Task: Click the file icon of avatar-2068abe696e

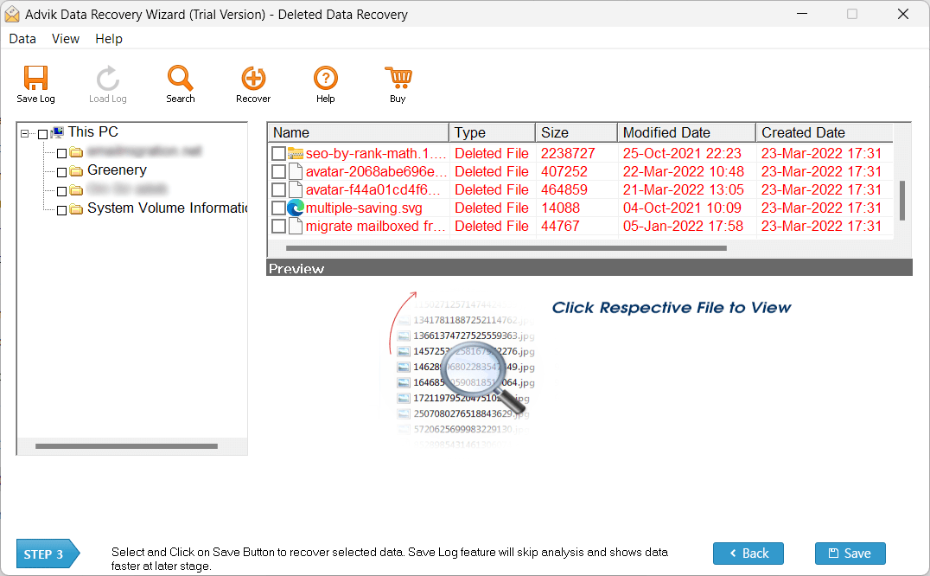Action: (x=296, y=172)
